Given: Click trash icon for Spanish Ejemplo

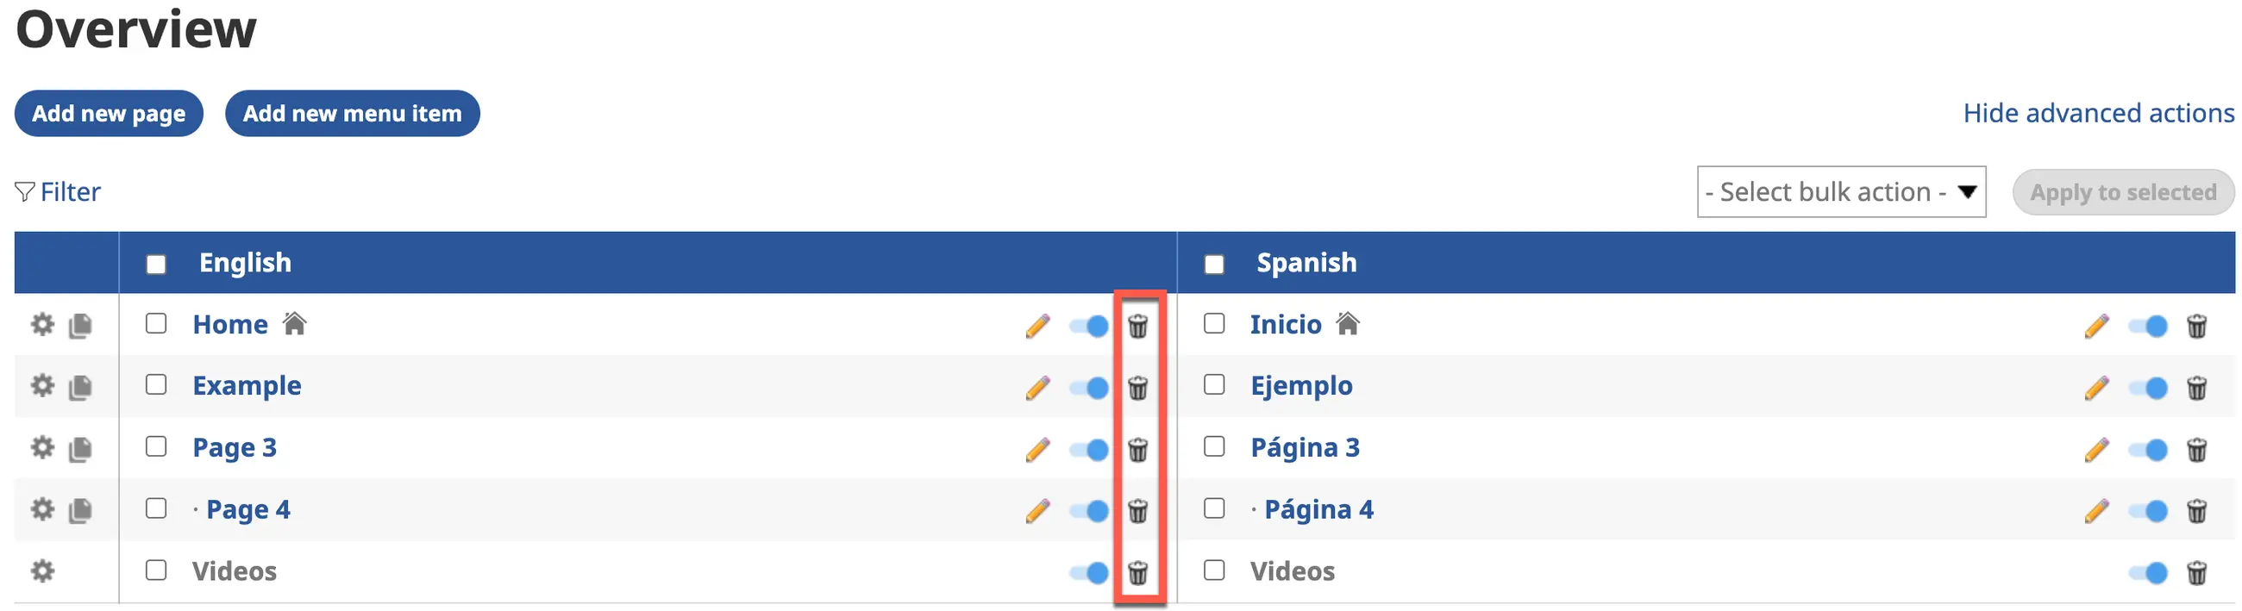Looking at the screenshot, I should coord(2196,387).
